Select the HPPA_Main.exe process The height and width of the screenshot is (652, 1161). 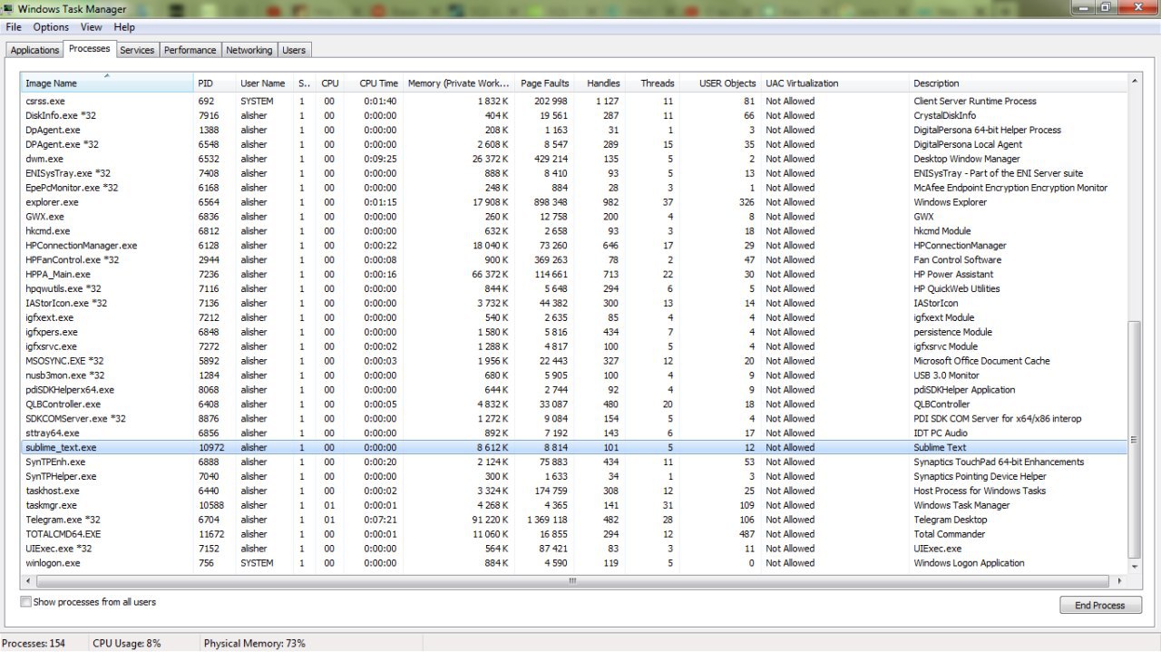coord(574,274)
